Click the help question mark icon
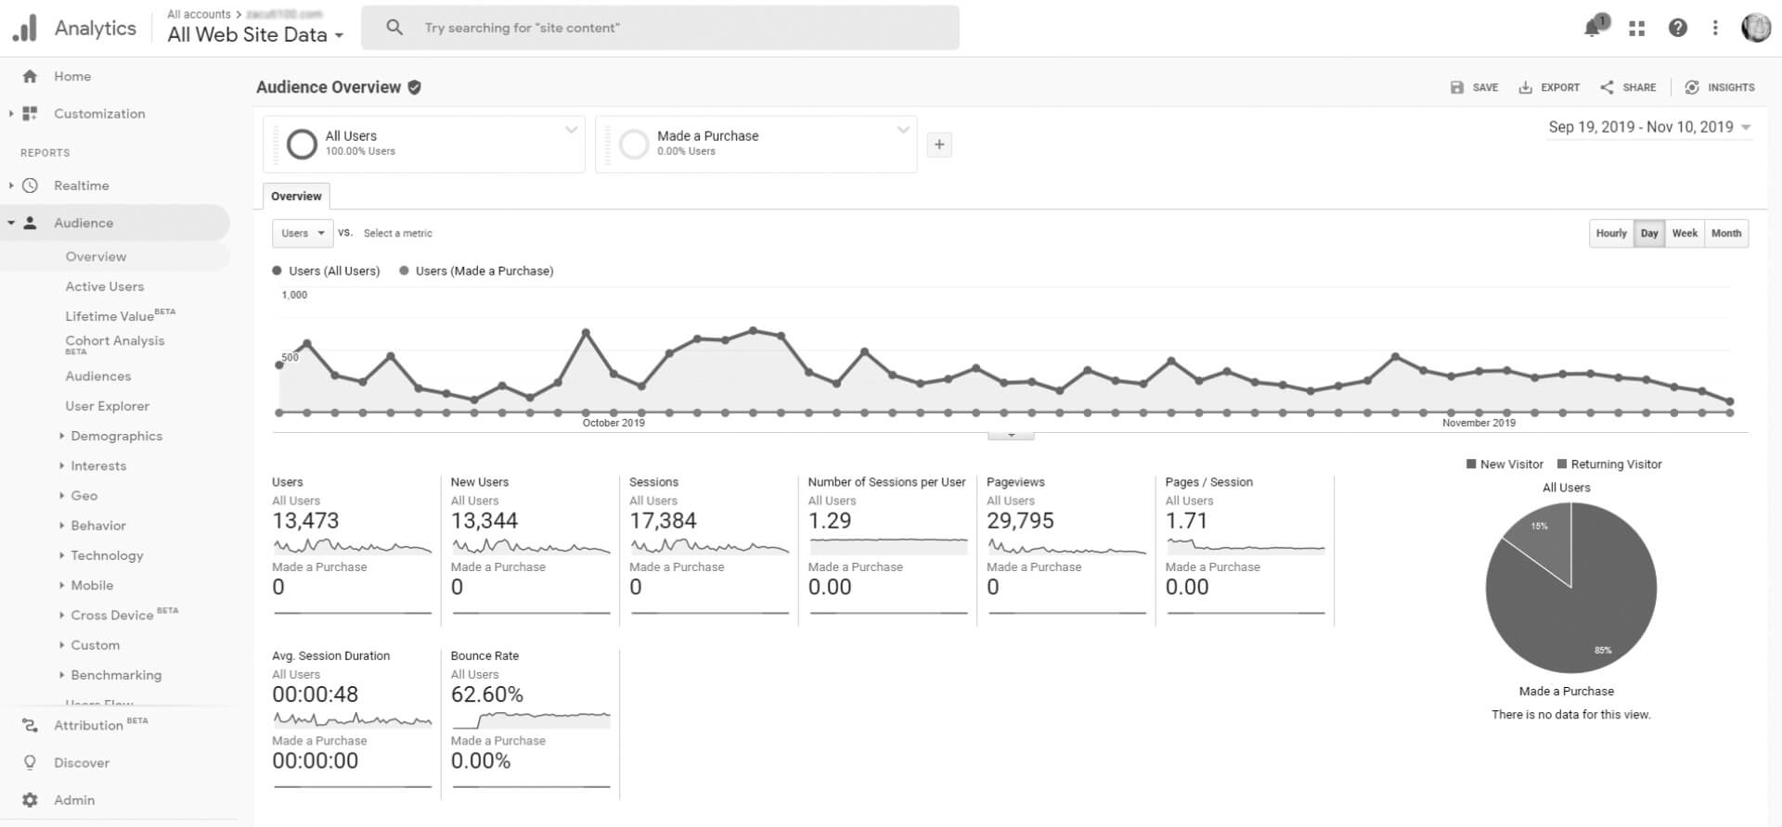Screen dimensions: 1782x827 [x=1677, y=28]
